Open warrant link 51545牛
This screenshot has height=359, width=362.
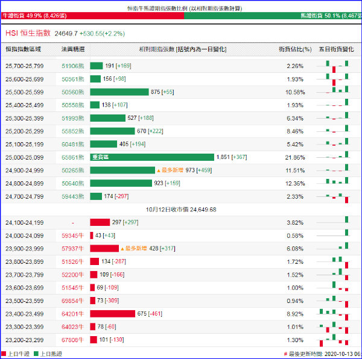coord(72,288)
